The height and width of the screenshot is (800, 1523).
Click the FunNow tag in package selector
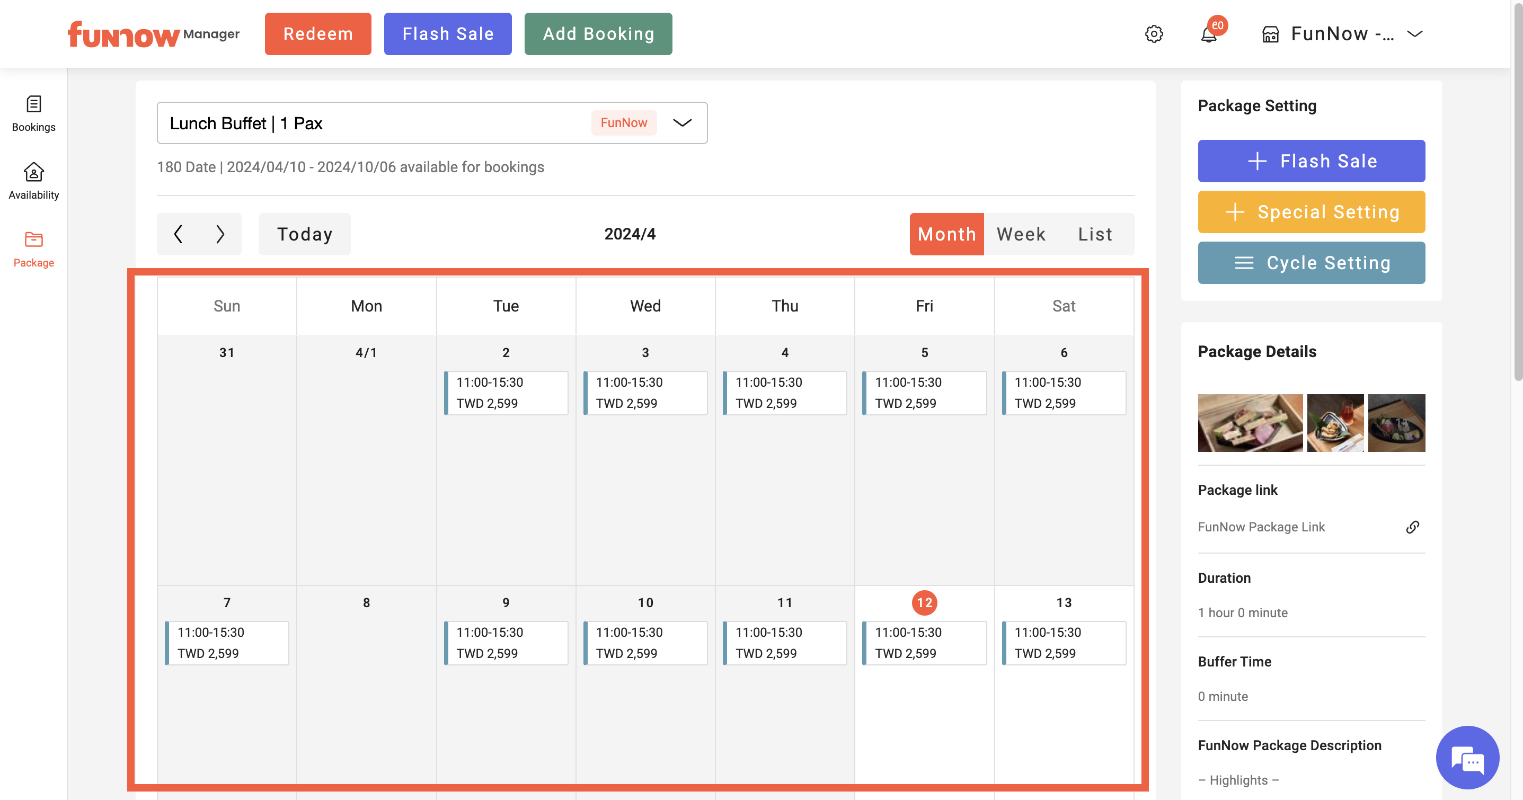point(624,123)
